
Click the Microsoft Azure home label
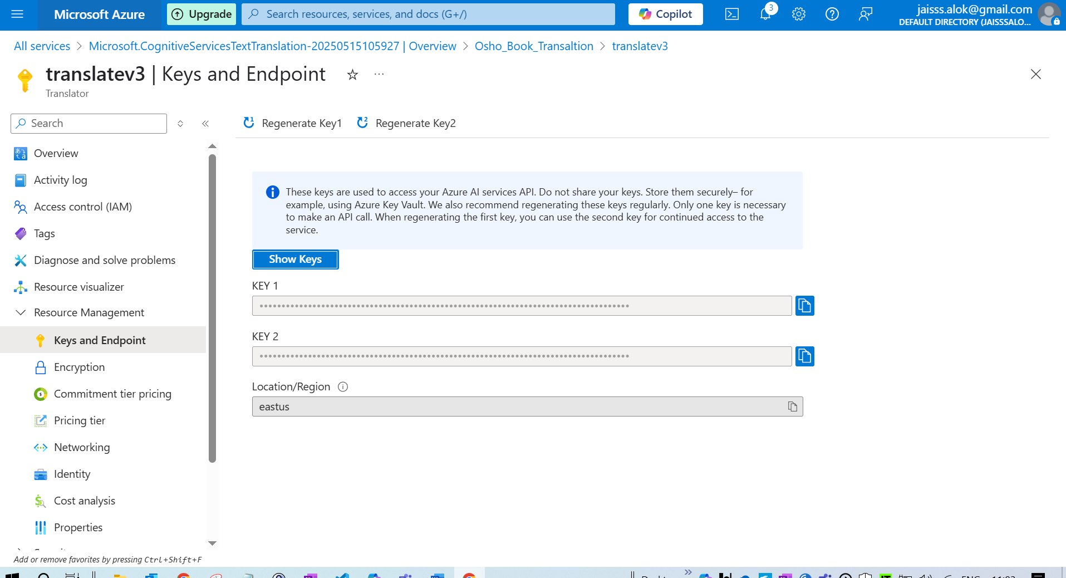99,14
